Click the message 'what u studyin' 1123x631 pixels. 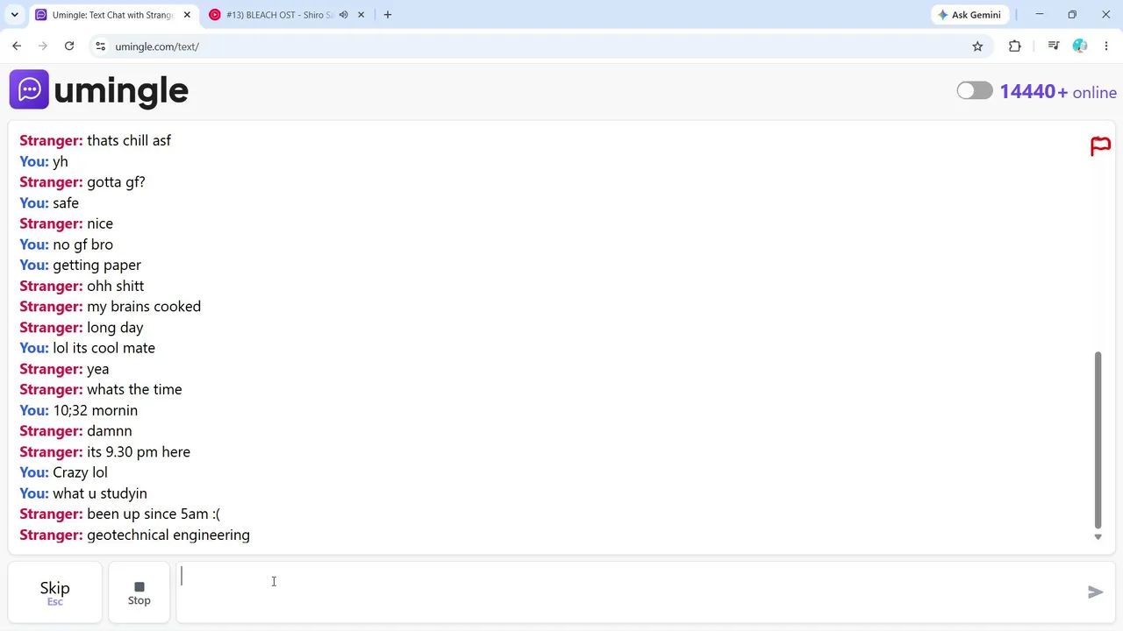pos(100,493)
